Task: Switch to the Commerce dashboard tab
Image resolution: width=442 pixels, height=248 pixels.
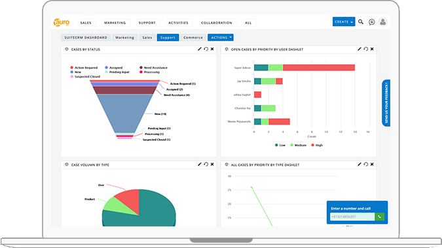Action: 193,37
